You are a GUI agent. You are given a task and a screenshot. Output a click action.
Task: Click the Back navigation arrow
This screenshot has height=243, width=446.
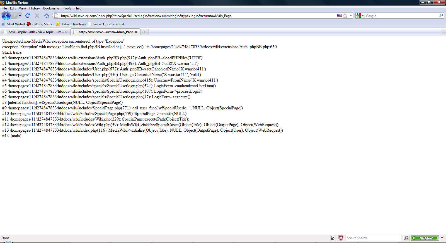pos(6,16)
